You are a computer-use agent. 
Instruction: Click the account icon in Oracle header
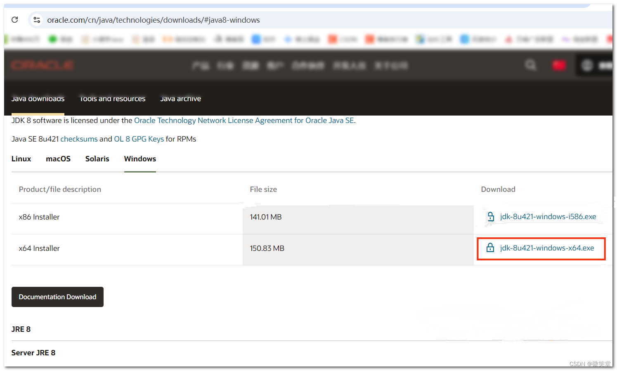point(587,65)
